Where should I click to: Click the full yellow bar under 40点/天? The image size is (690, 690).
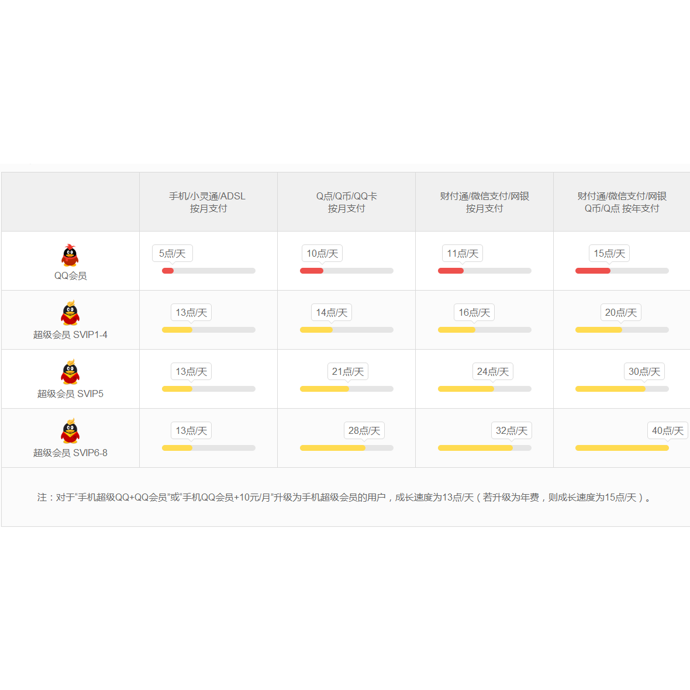(622, 448)
